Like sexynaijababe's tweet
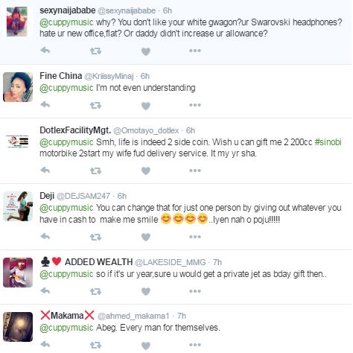This screenshot has width=353, height=353. pos(146,51)
